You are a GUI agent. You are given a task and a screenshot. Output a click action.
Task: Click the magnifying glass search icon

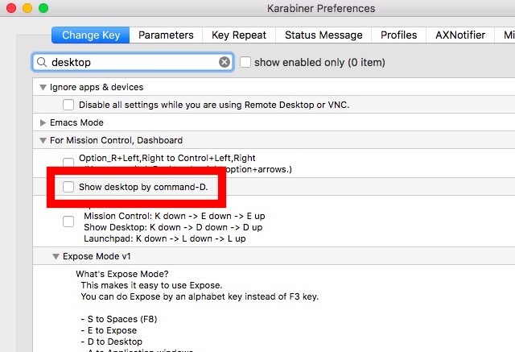tap(42, 62)
